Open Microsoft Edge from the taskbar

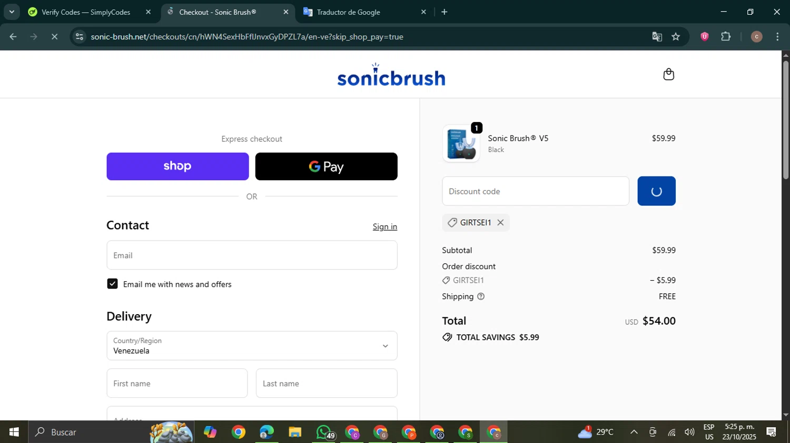click(x=266, y=432)
